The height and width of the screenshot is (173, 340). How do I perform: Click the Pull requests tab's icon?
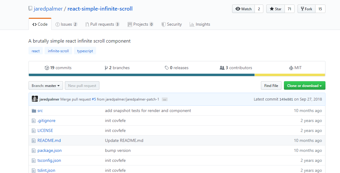coord(87,24)
